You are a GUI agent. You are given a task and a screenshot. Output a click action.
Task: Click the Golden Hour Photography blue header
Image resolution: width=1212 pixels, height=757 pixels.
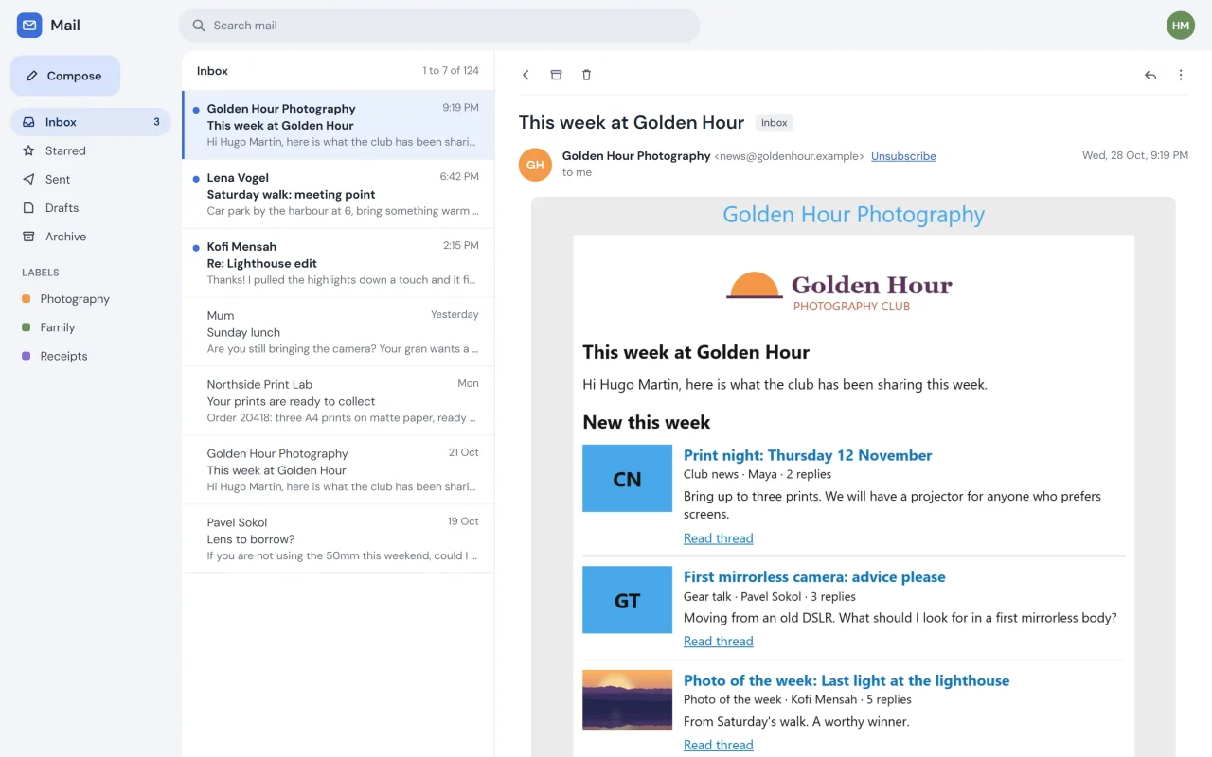(x=853, y=215)
